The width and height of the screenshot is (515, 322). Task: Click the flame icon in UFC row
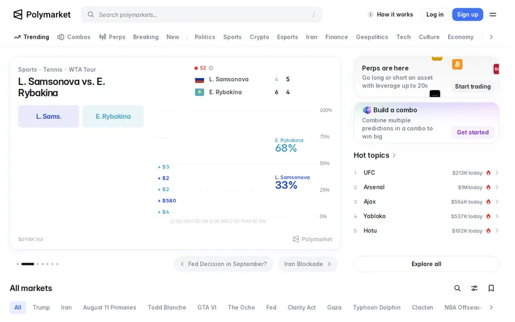tap(489, 173)
